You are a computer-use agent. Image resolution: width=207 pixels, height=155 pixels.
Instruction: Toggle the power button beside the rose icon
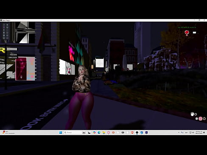[x=196, y=114]
